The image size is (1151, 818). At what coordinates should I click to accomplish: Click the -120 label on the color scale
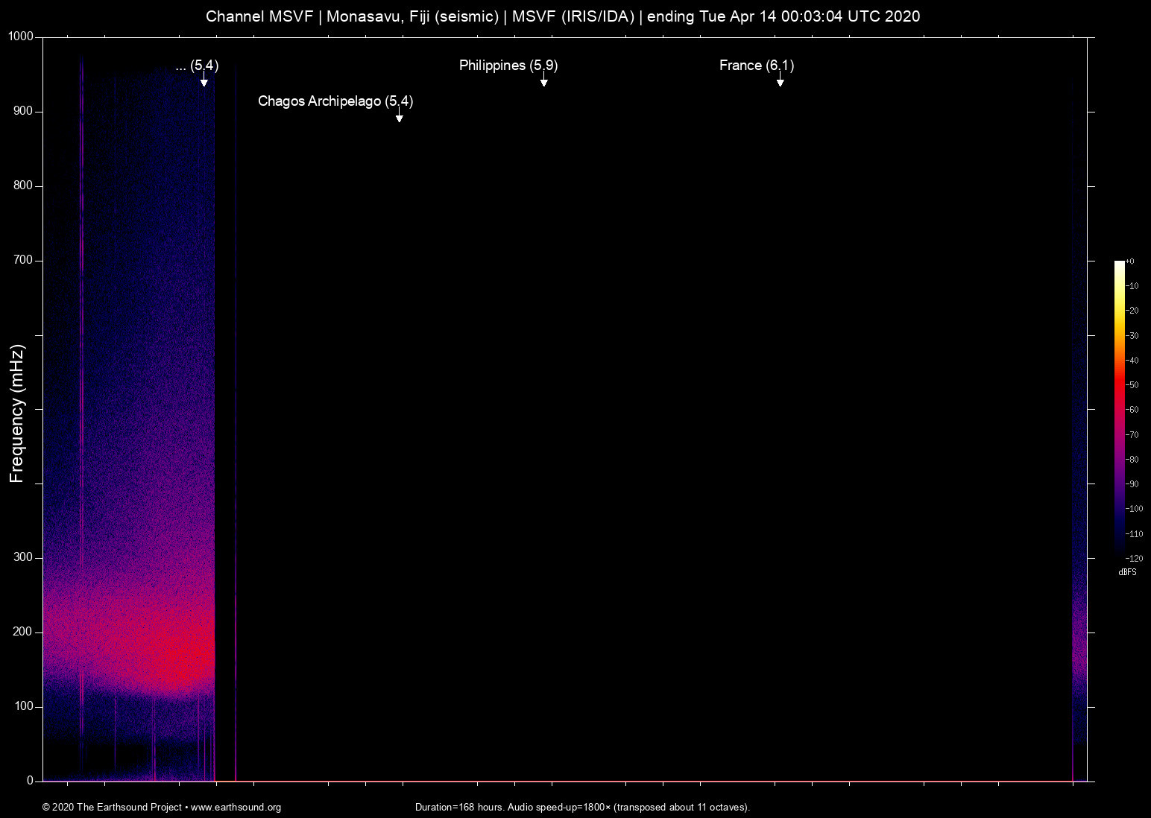1134,559
